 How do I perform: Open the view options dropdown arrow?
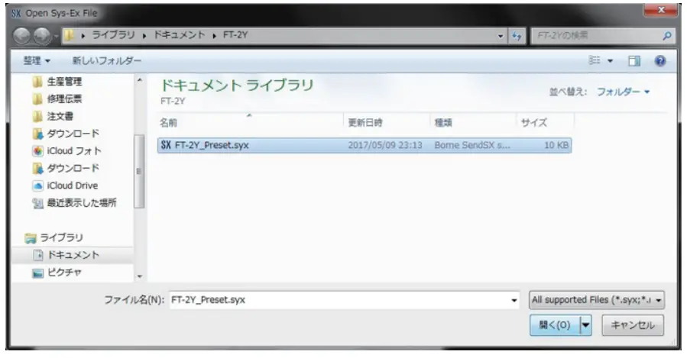pyautogui.click(x=610, y=61)
